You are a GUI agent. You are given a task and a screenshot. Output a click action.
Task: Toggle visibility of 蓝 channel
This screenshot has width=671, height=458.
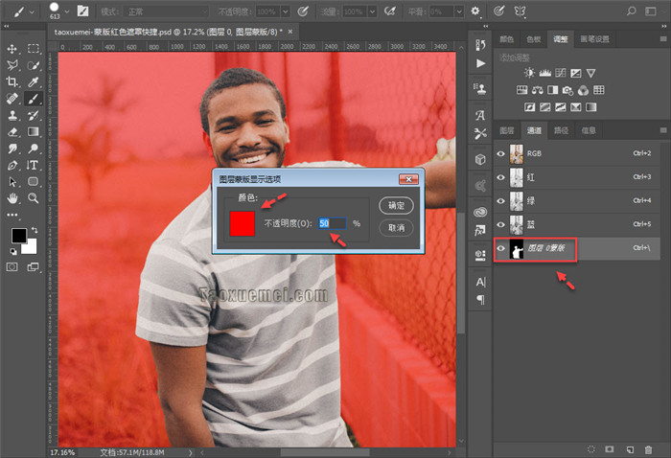click(500, 225)
